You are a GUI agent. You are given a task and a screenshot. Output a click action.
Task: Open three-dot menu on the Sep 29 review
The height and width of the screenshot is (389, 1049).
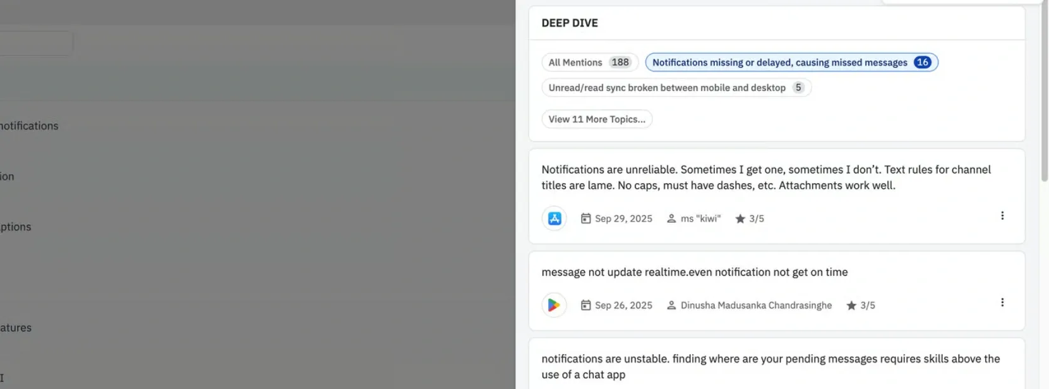(x=1002, y=216)
